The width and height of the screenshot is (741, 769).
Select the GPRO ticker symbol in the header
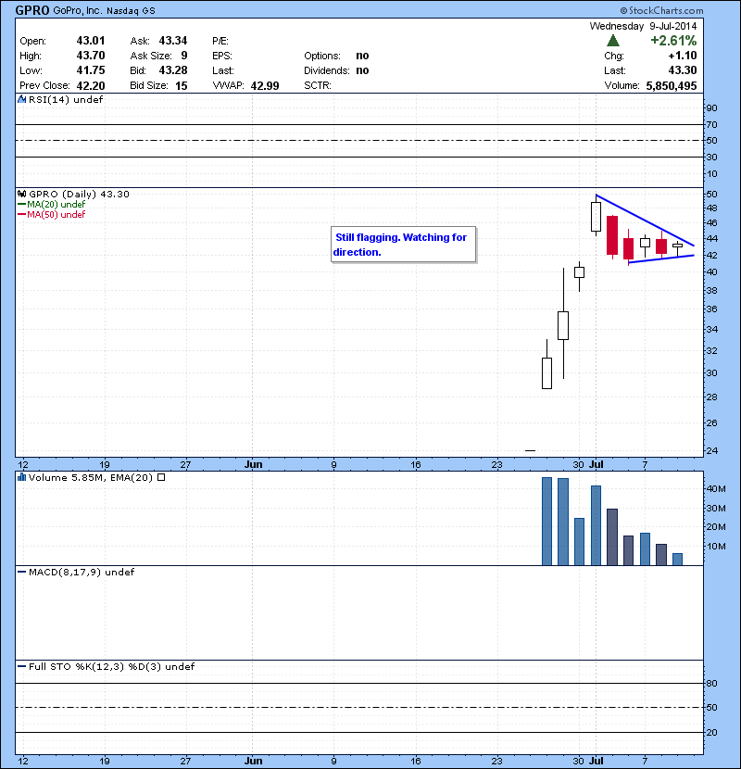(32, 10)
